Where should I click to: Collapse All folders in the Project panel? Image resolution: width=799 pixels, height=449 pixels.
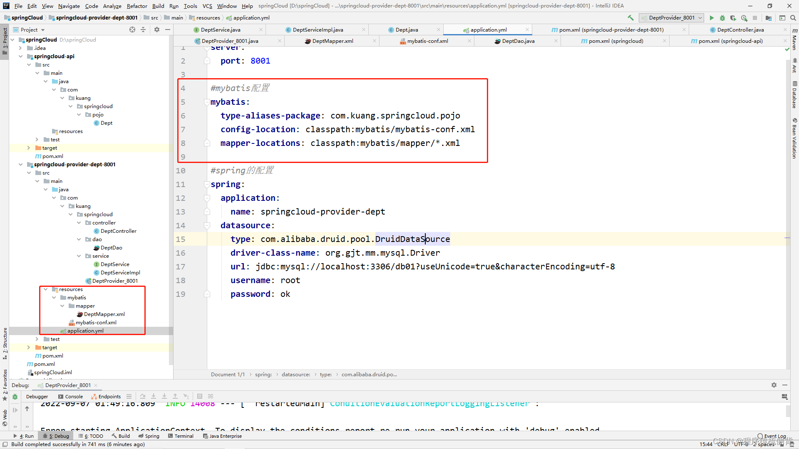(143, 30)
